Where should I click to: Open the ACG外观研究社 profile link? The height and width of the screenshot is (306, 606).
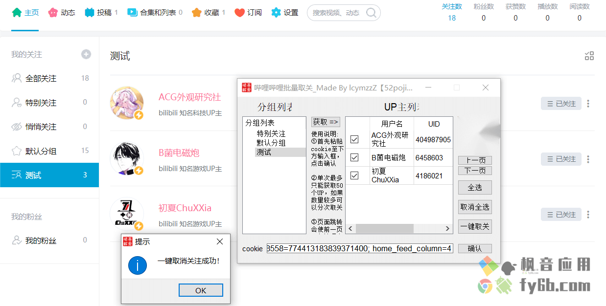pos(189,97)
